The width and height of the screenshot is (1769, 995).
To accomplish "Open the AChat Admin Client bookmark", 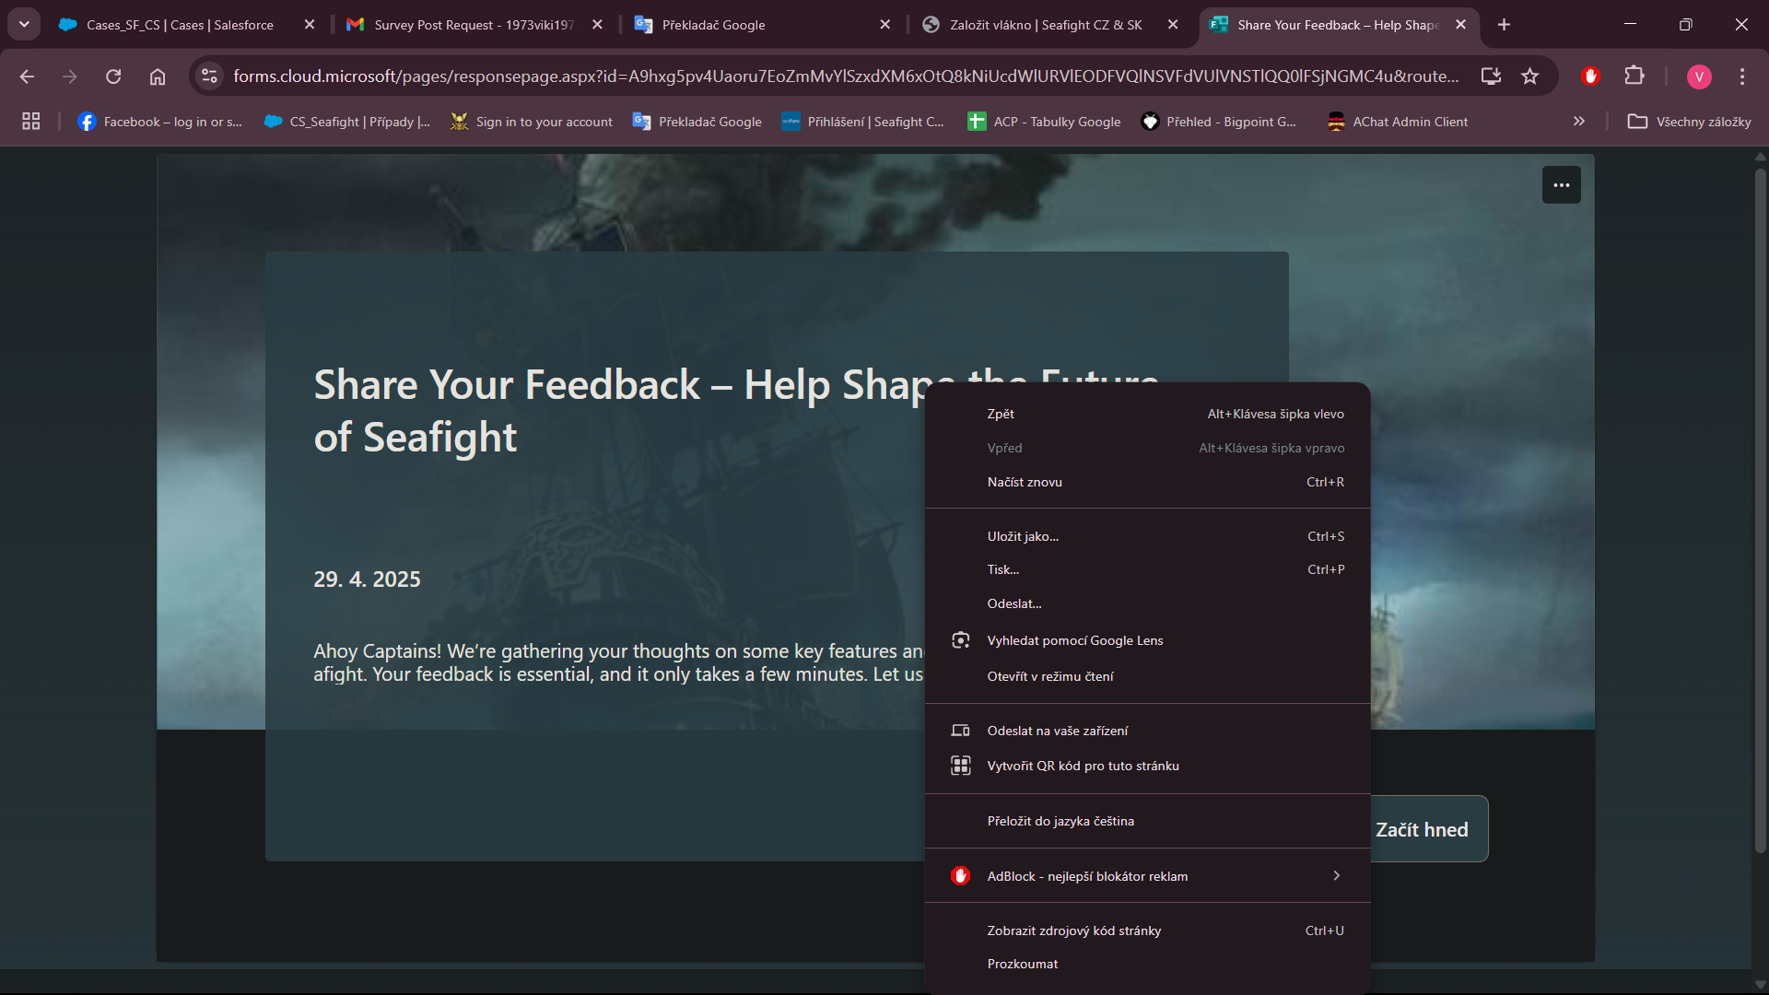I will pos(1398,122).
